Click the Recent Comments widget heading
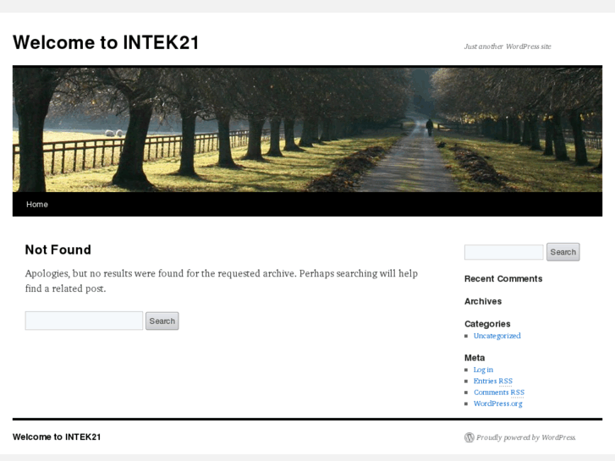This screenshot has width=615, height=461. pos(503,278)
